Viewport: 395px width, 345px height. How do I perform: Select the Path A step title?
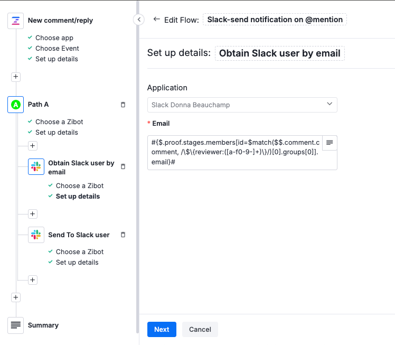[x=38, y=104]
